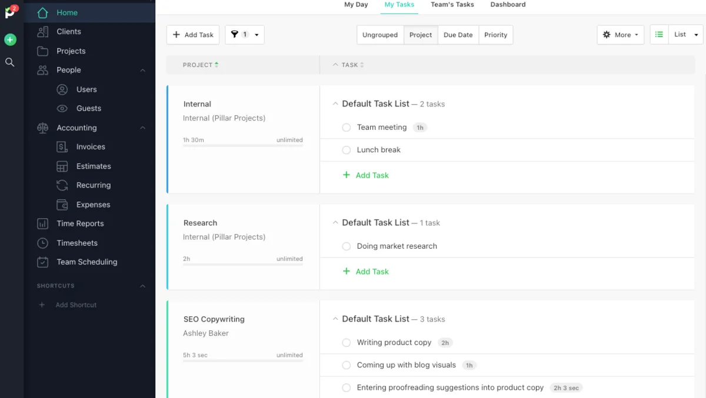Click the TASK column header
The image size is (706, 398).
coord(349,65)
